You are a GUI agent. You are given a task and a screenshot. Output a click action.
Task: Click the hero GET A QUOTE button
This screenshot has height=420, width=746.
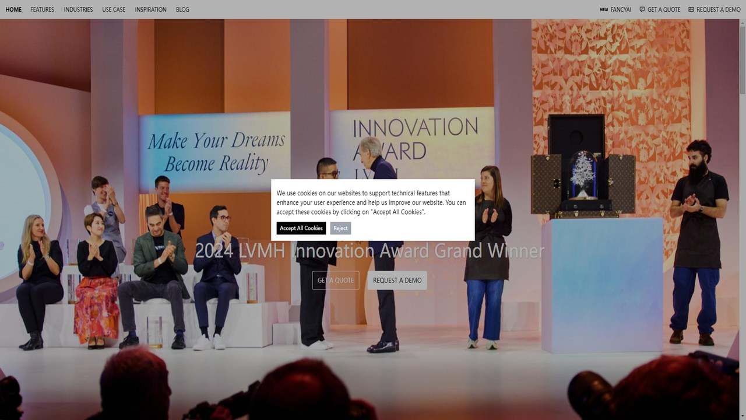(x=336, y=280)
